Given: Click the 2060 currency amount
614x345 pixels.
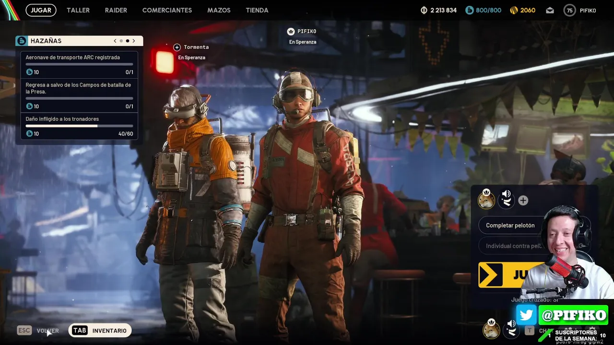Looking at the screenshot, I should click(528, 10).
